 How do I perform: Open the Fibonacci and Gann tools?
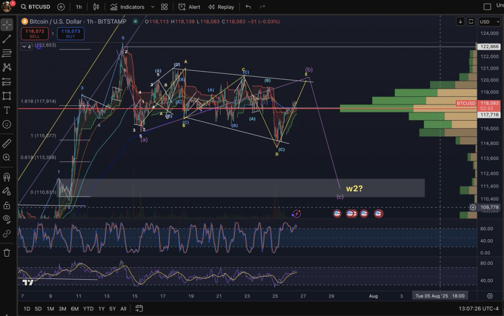(7, 53)
